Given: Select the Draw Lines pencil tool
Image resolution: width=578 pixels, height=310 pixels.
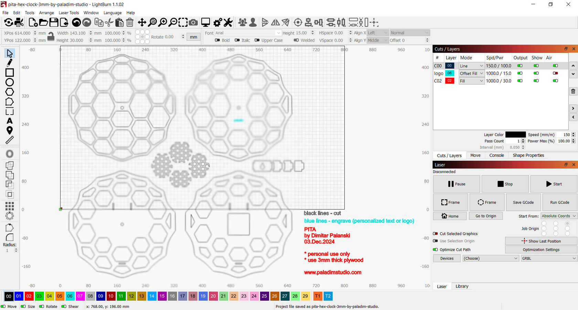Looking at the screenshot, I should click(9, 63).
